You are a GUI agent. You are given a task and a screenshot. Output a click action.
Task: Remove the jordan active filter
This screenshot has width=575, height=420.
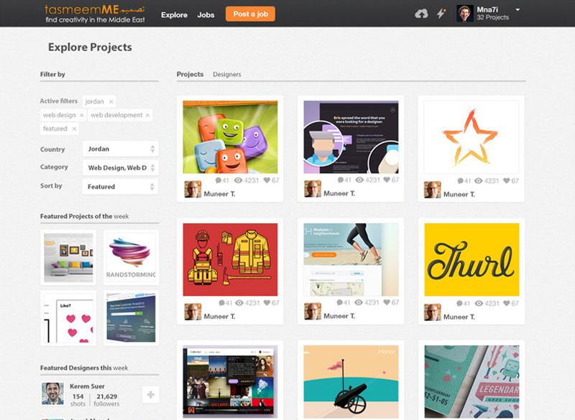(111, 102)
